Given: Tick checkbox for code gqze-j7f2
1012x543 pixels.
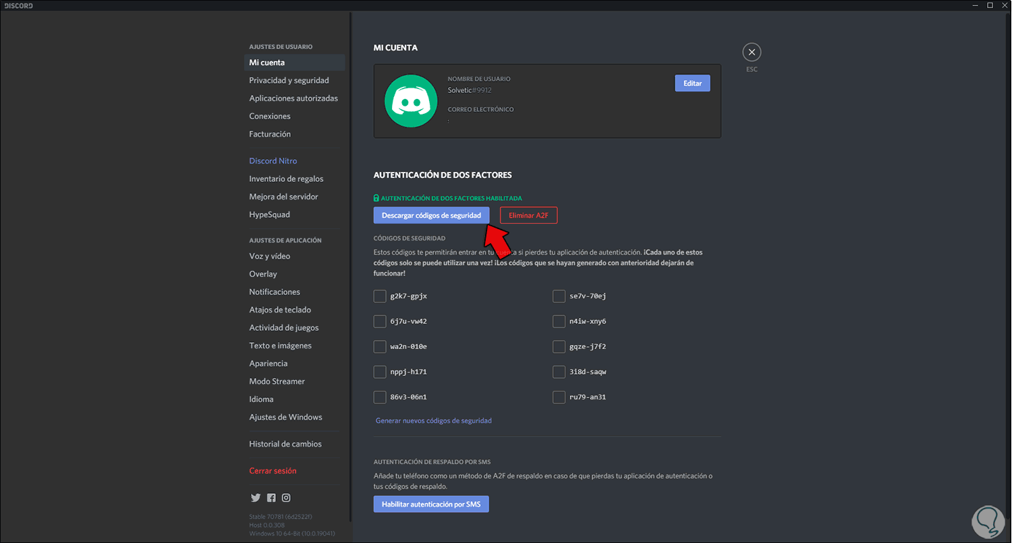Looking at the screenshot, I should pos(559,347).
